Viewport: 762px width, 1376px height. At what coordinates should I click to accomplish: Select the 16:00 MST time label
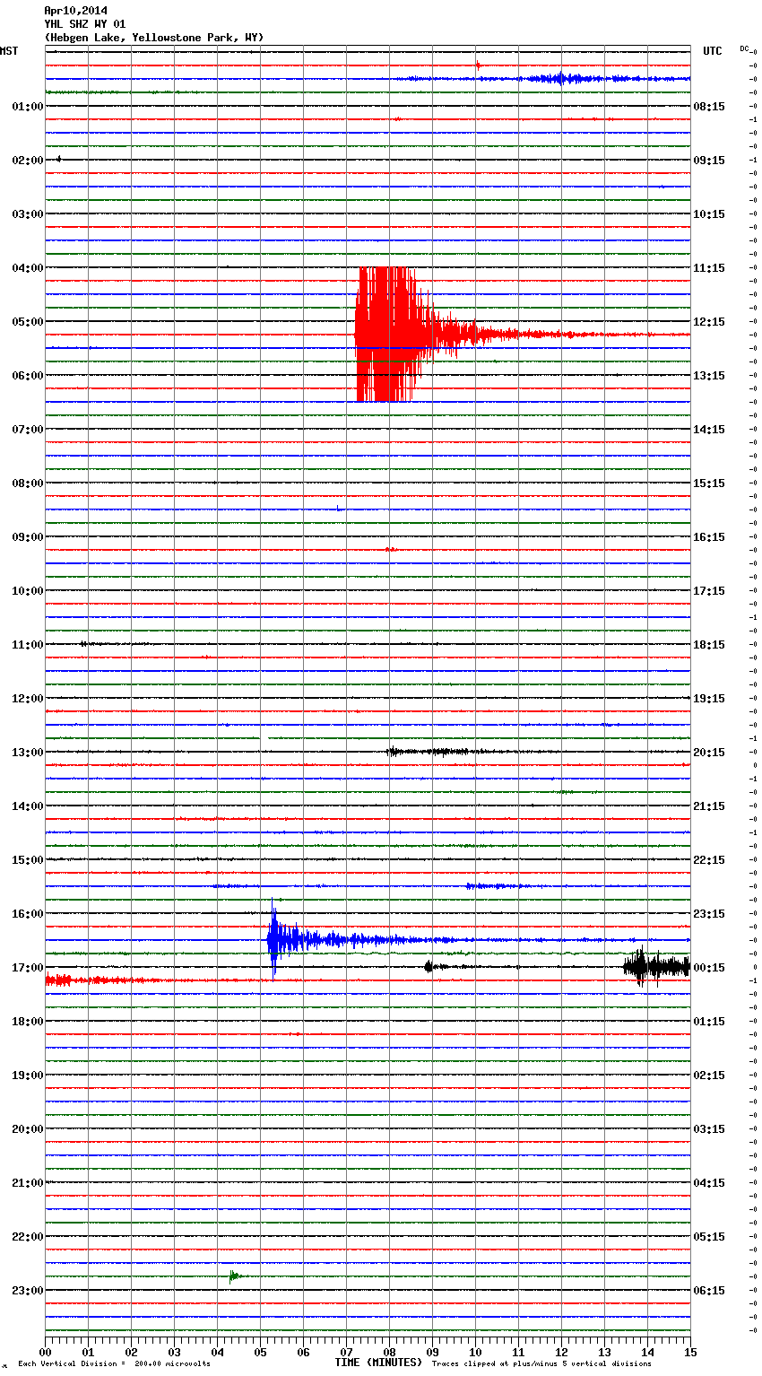[x=28, y=914]
